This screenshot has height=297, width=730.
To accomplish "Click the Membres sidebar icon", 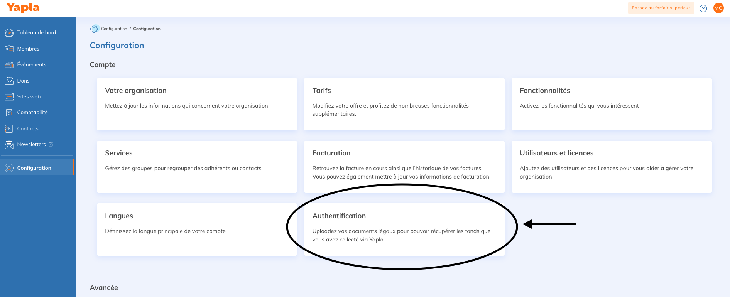I will pos(9,49).
